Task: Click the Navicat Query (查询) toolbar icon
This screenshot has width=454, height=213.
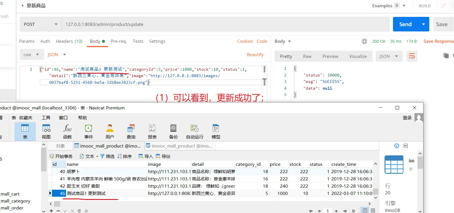Action: pos(131,131)
